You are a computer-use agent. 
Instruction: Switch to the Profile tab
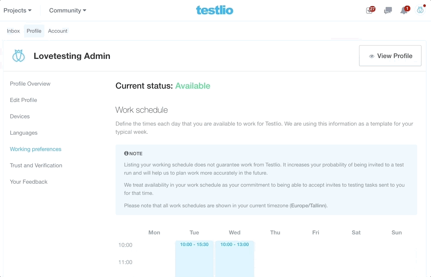tap(34, 31)
